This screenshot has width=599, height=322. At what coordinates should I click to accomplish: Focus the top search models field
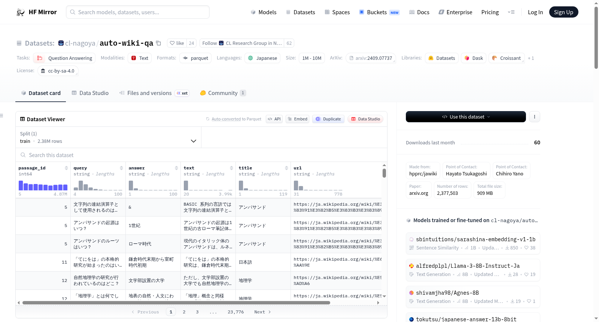click(138, 12)
